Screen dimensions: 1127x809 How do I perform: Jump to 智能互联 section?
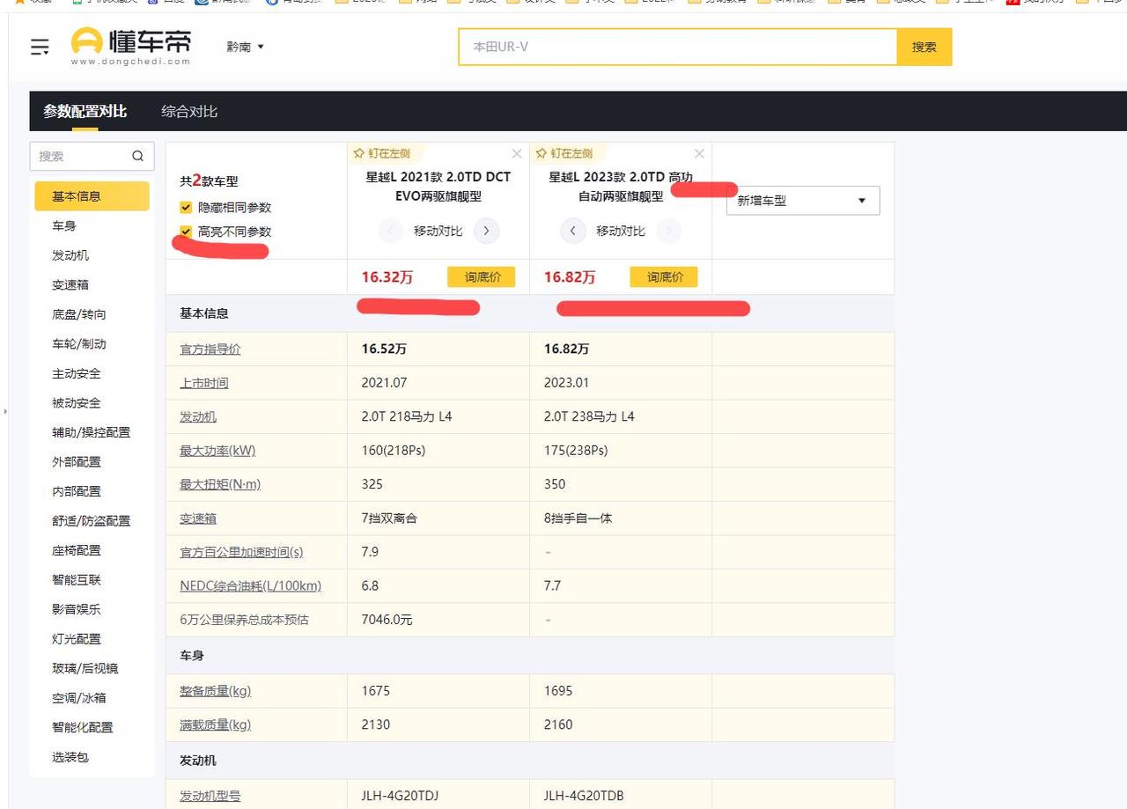point(77,580)
